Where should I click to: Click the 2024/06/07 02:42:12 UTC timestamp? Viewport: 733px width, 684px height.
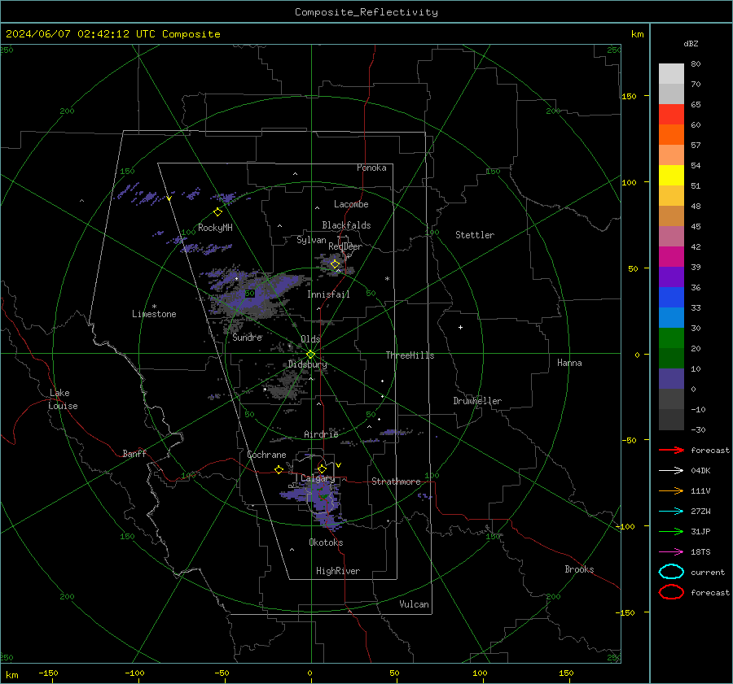pos(112,34)
